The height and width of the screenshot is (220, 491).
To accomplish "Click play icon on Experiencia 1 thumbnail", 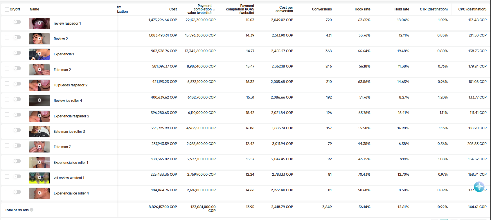I will [x=39, y=54].
